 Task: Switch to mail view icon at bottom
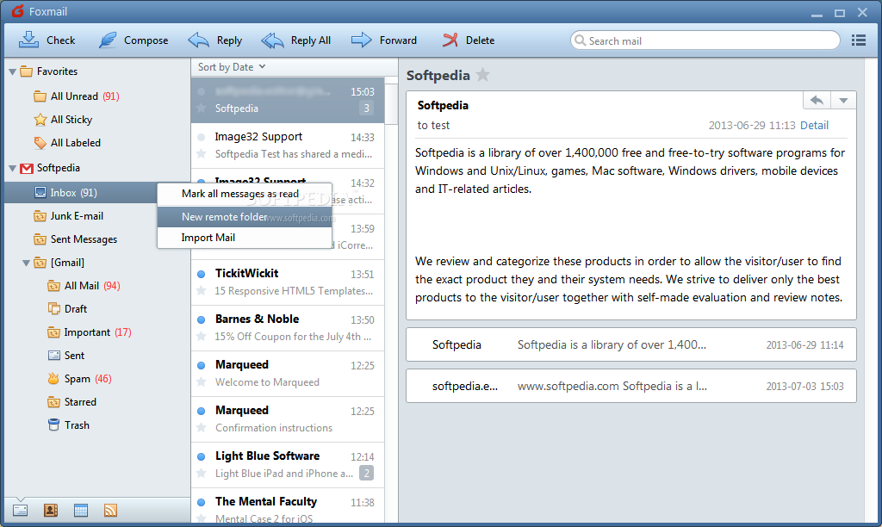21,511
